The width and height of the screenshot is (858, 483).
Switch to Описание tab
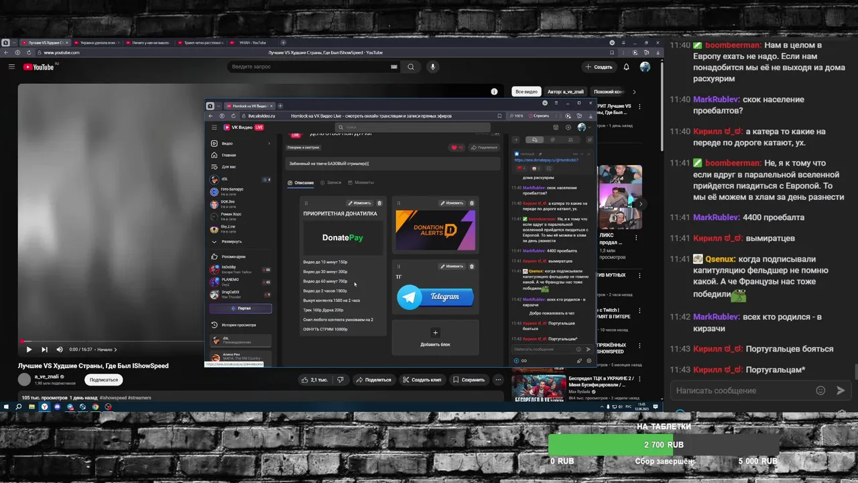click(300, 182)
